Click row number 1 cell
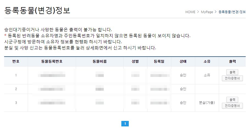Viewport: 249px width, 133px height. [16, 75]
